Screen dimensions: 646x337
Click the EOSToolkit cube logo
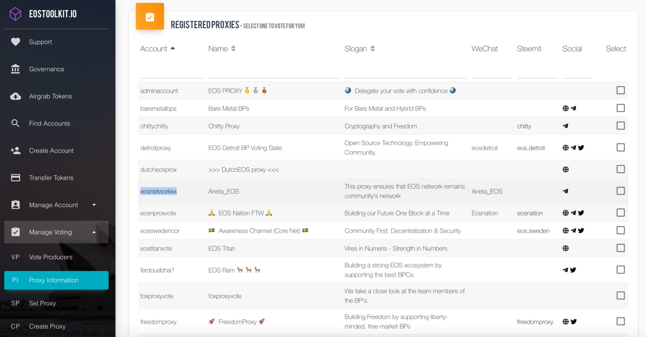pyautogui.click(x=16, y=14)
